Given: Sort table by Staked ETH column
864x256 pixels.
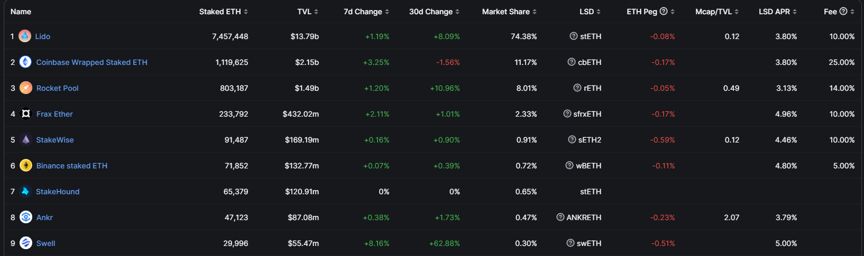Looking at the screenshot, I should pos(223,12).
